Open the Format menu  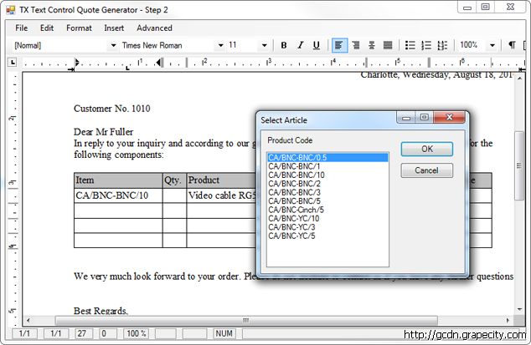click(x=79, y=28)
